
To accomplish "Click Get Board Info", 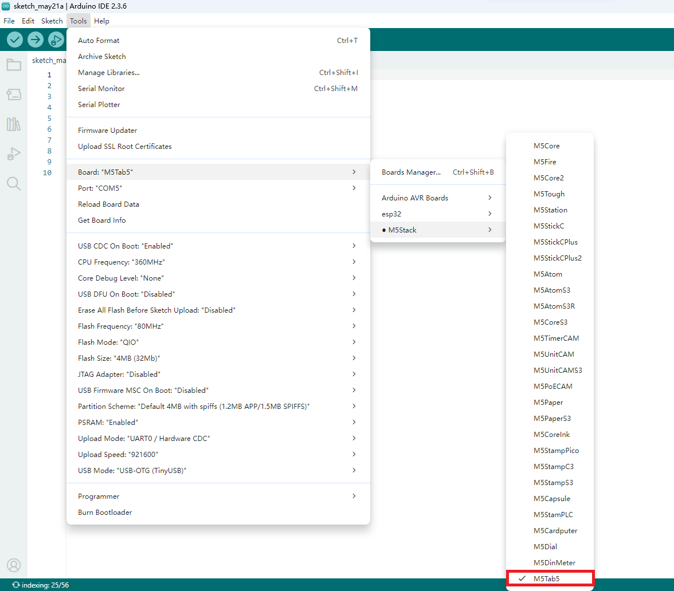I will 218,220.
